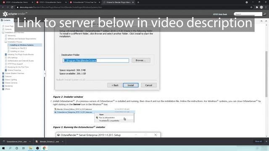
Task: Click the browser address bar
Action: pos(132,7)
